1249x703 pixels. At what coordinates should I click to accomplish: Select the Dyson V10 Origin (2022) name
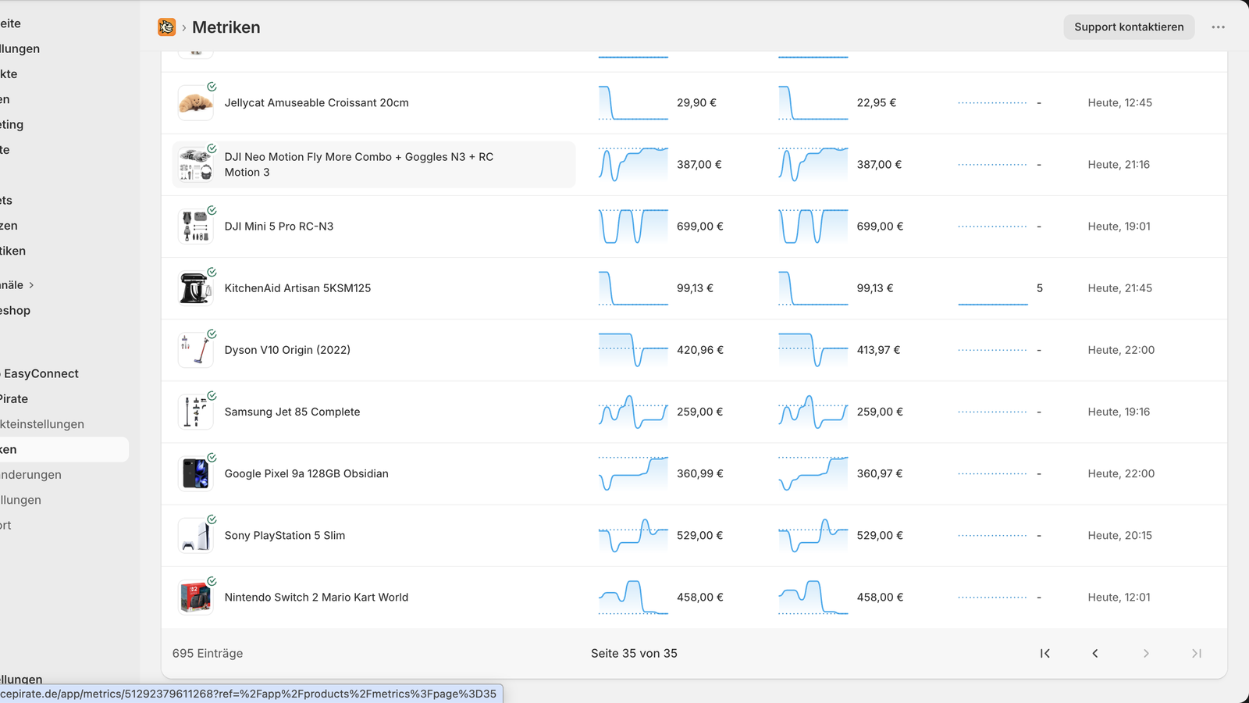click(287, 350)
